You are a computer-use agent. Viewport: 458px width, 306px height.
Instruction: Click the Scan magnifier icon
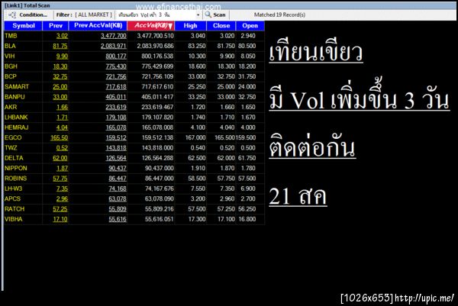208,14
